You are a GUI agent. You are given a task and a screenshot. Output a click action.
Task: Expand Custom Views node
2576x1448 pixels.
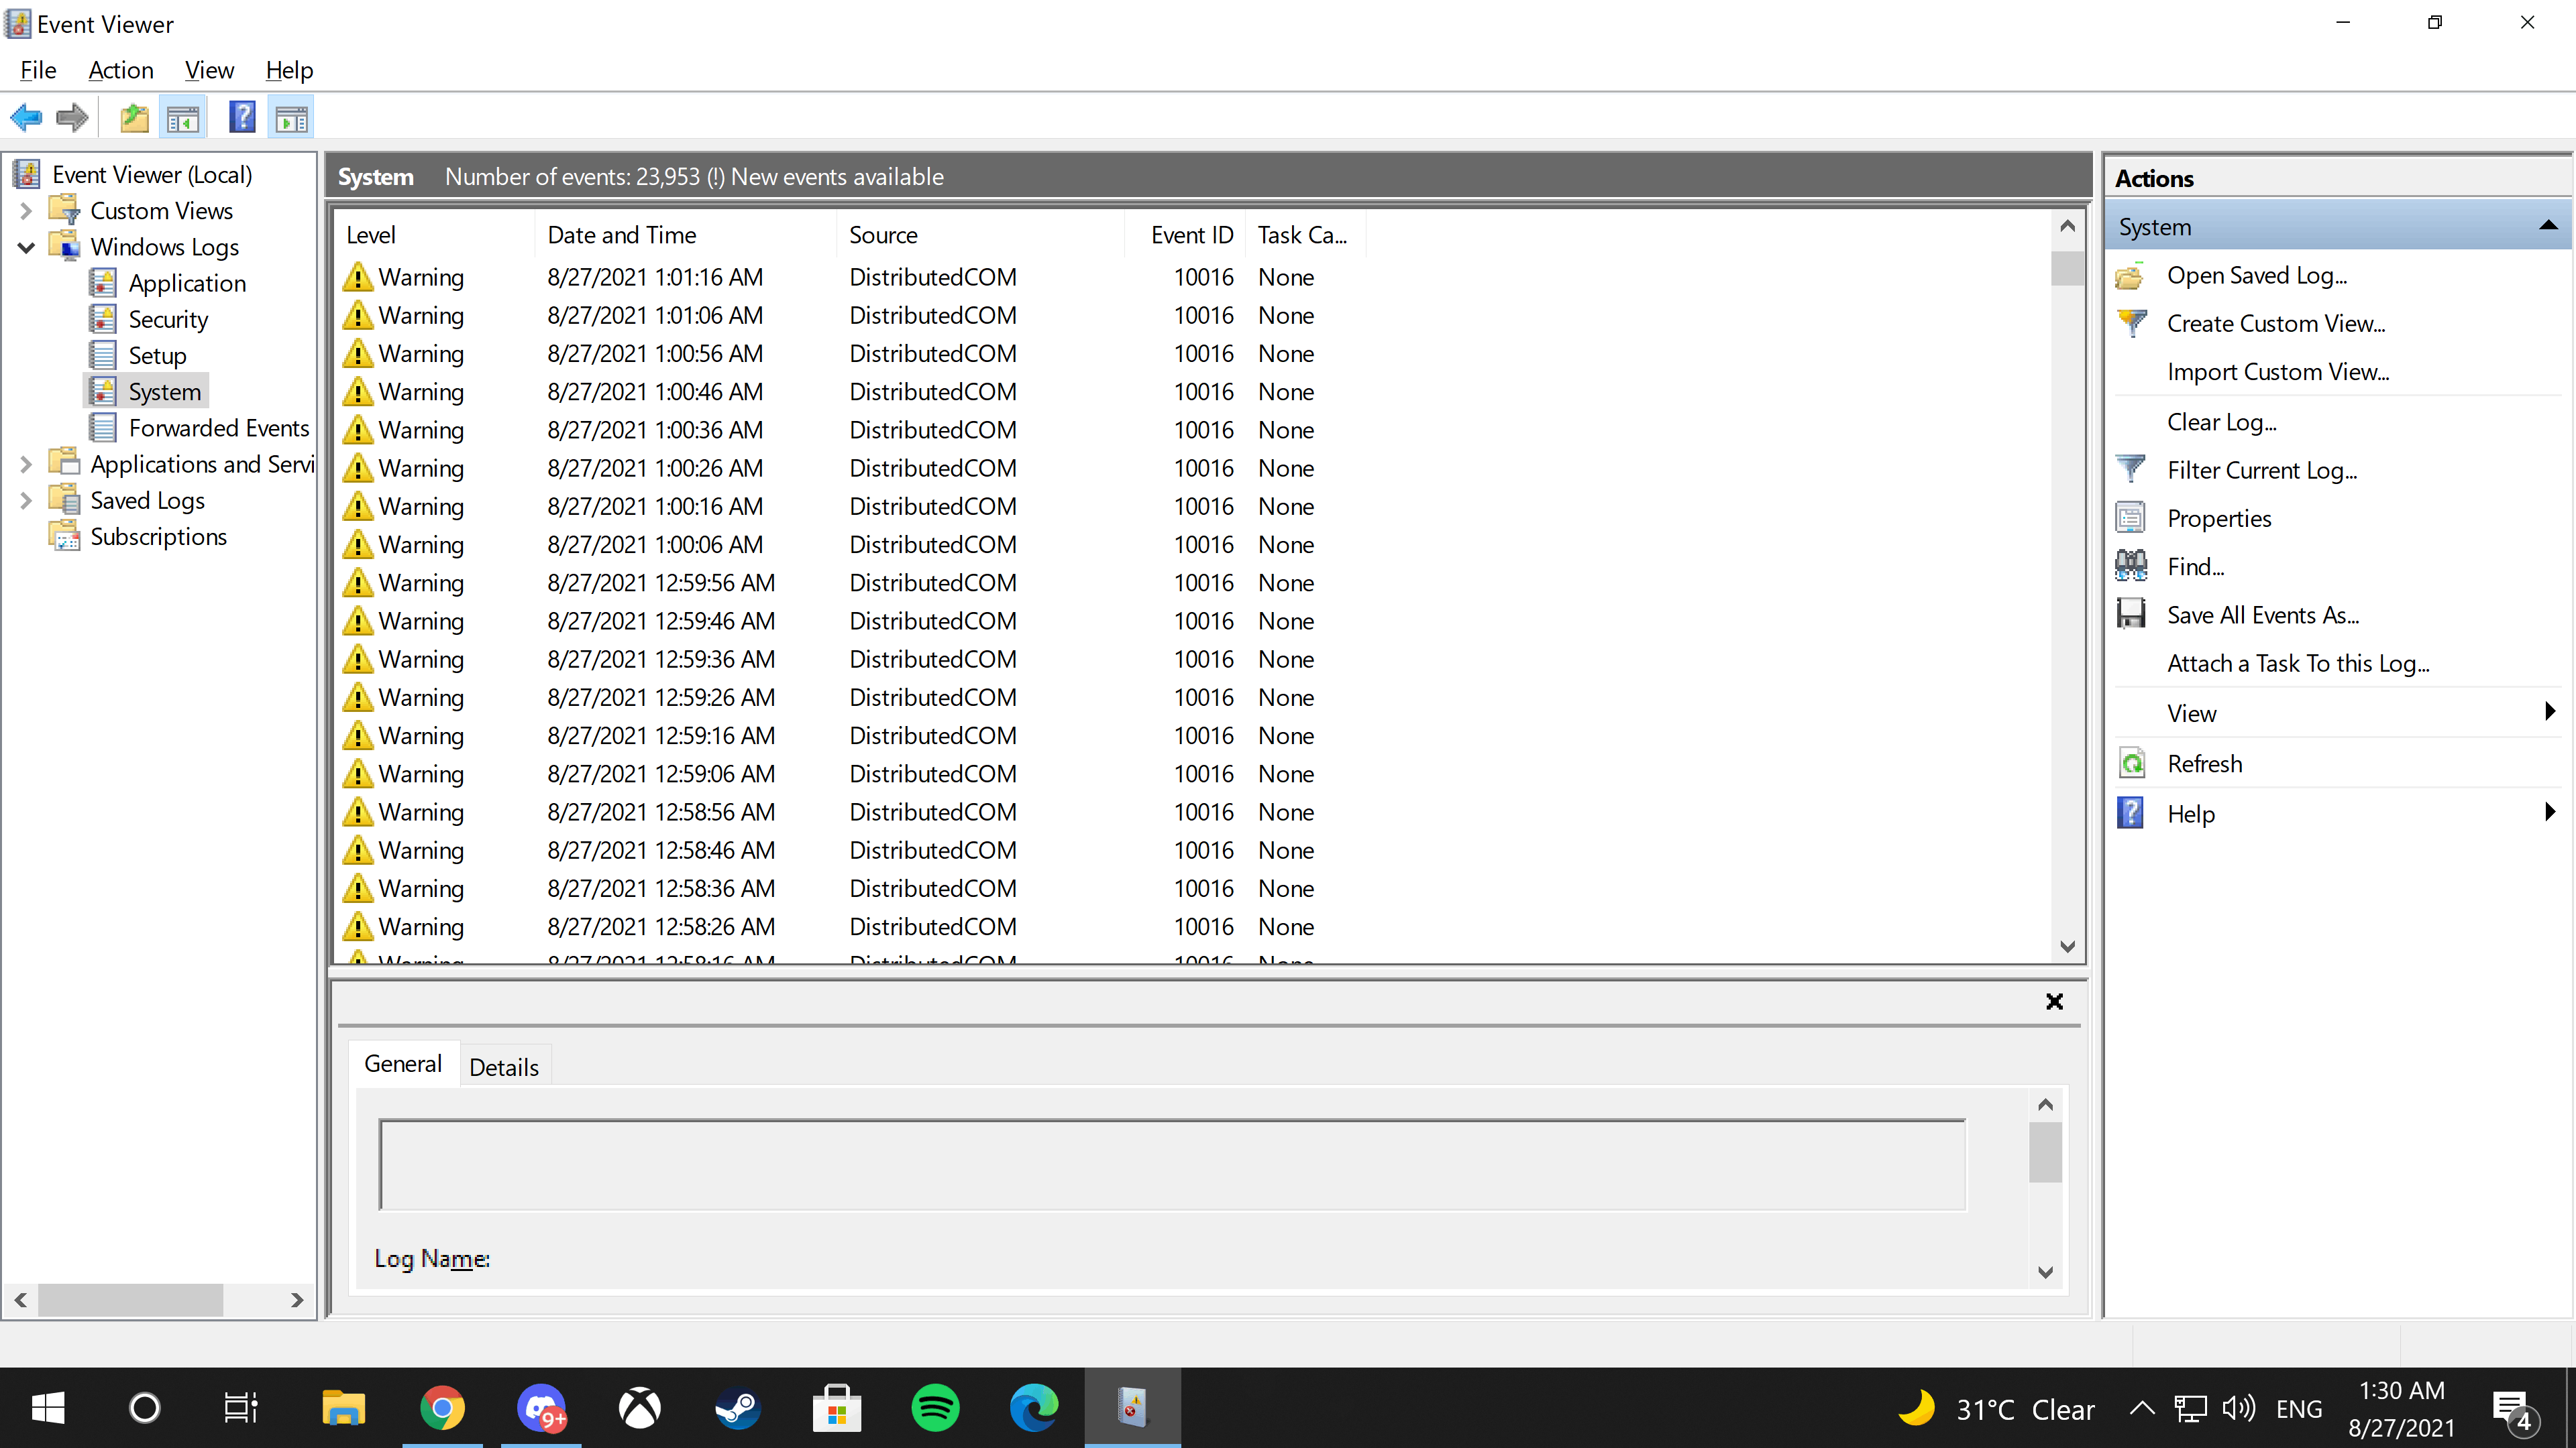[26, 211]
